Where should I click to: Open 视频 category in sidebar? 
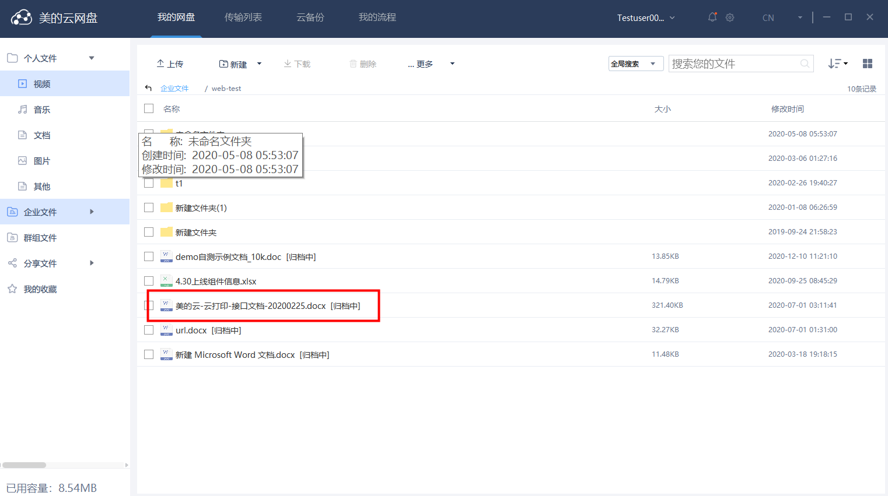click(x=65, y=83)
